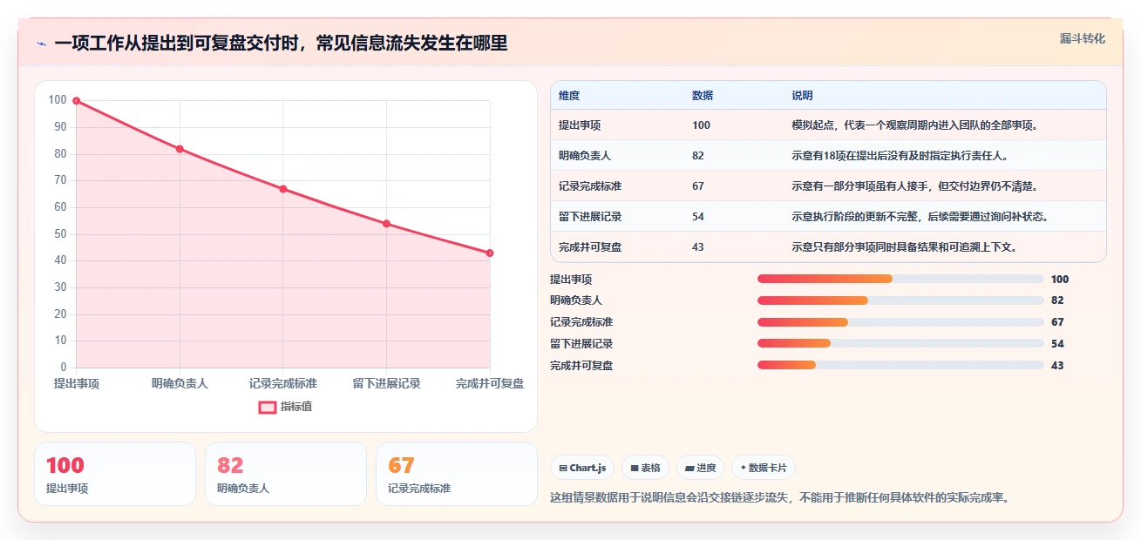Open the stat card showing 67 记录完成标准

(457, 474)
